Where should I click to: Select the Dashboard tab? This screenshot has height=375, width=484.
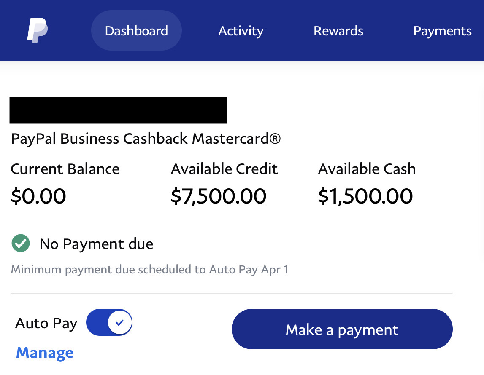(x=136, y=30)
